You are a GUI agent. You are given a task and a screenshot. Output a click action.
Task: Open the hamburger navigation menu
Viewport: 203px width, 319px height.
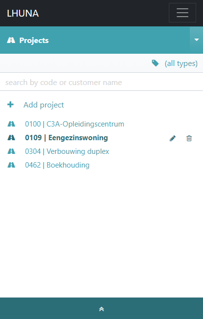click(183, 13)
